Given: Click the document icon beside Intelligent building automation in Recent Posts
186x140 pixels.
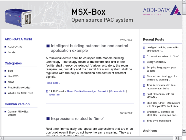Looking at the screenshot, I should [x=144, y=48].
